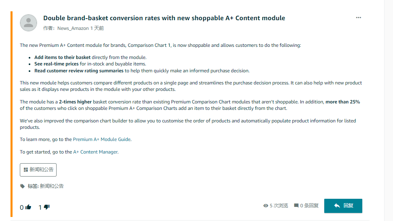Click the dislike count number 1

(x=40, y=208)
